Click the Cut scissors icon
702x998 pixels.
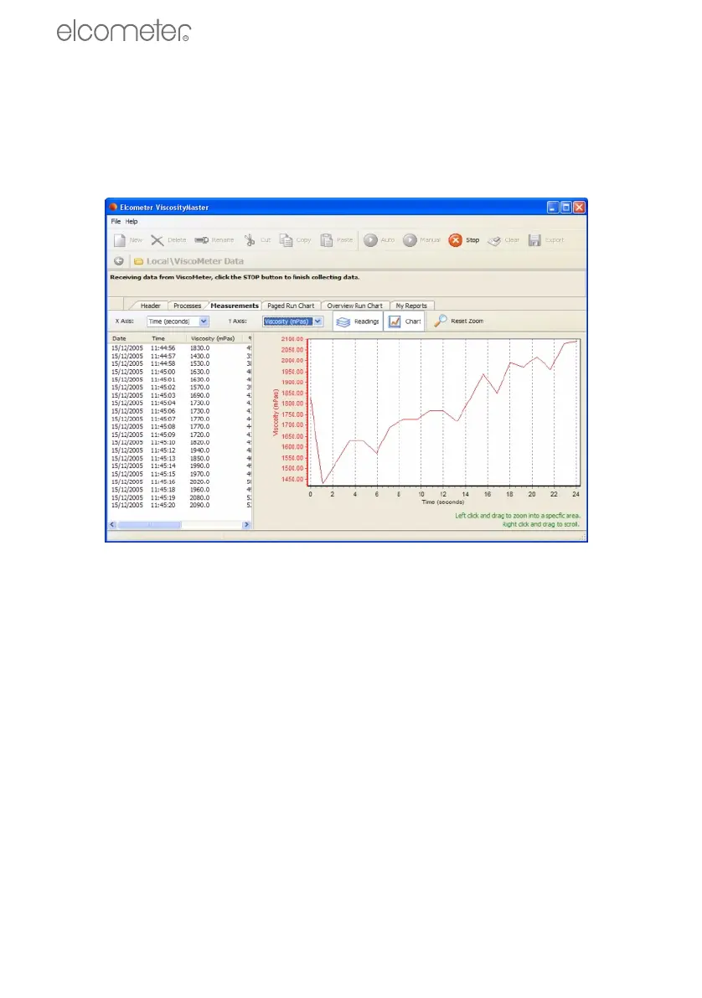(x=250, y=240)
